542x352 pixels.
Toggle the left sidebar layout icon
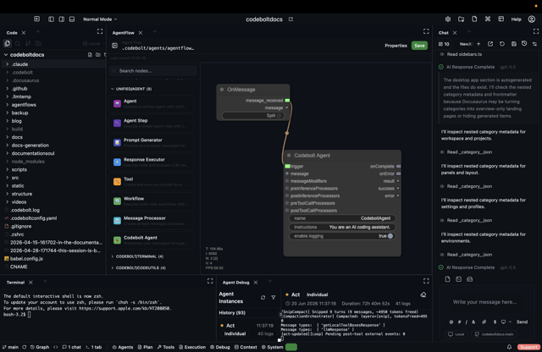[x=51, y=19]
